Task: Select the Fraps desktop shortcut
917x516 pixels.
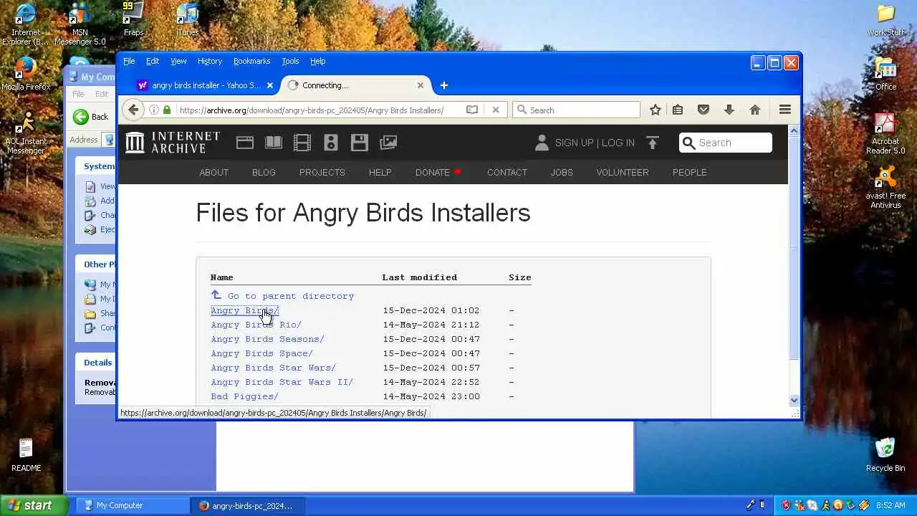Action: coord(133,19)
